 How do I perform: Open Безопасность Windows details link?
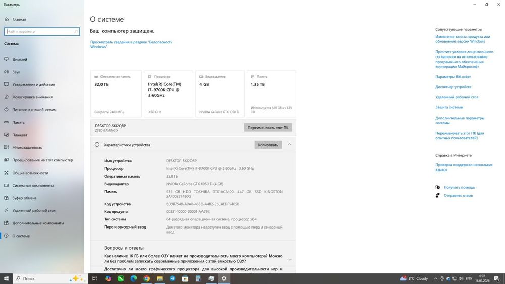pos(131,44)
